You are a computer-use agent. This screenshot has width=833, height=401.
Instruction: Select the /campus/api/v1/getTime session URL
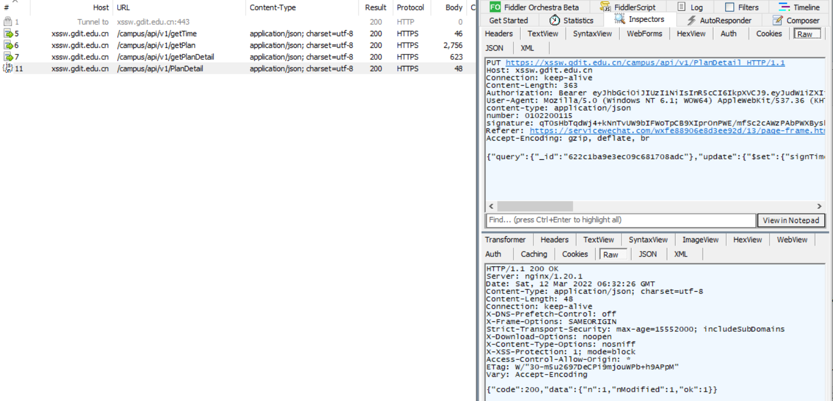point(157,34)
